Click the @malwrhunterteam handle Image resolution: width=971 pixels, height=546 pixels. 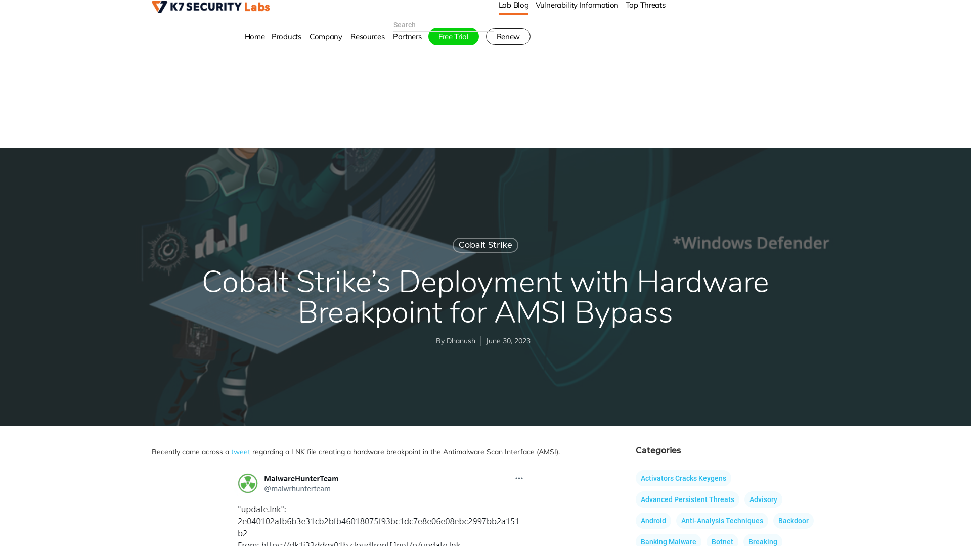pos(297,489)
